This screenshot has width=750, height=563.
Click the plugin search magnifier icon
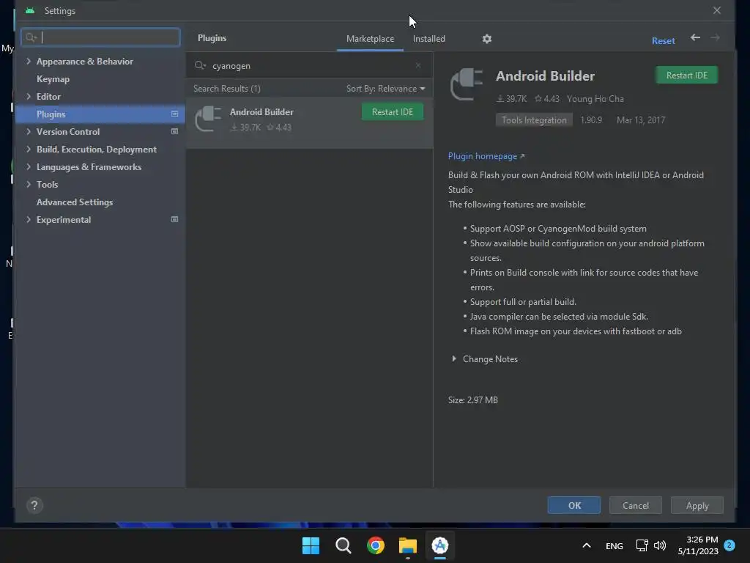(200, 65)
